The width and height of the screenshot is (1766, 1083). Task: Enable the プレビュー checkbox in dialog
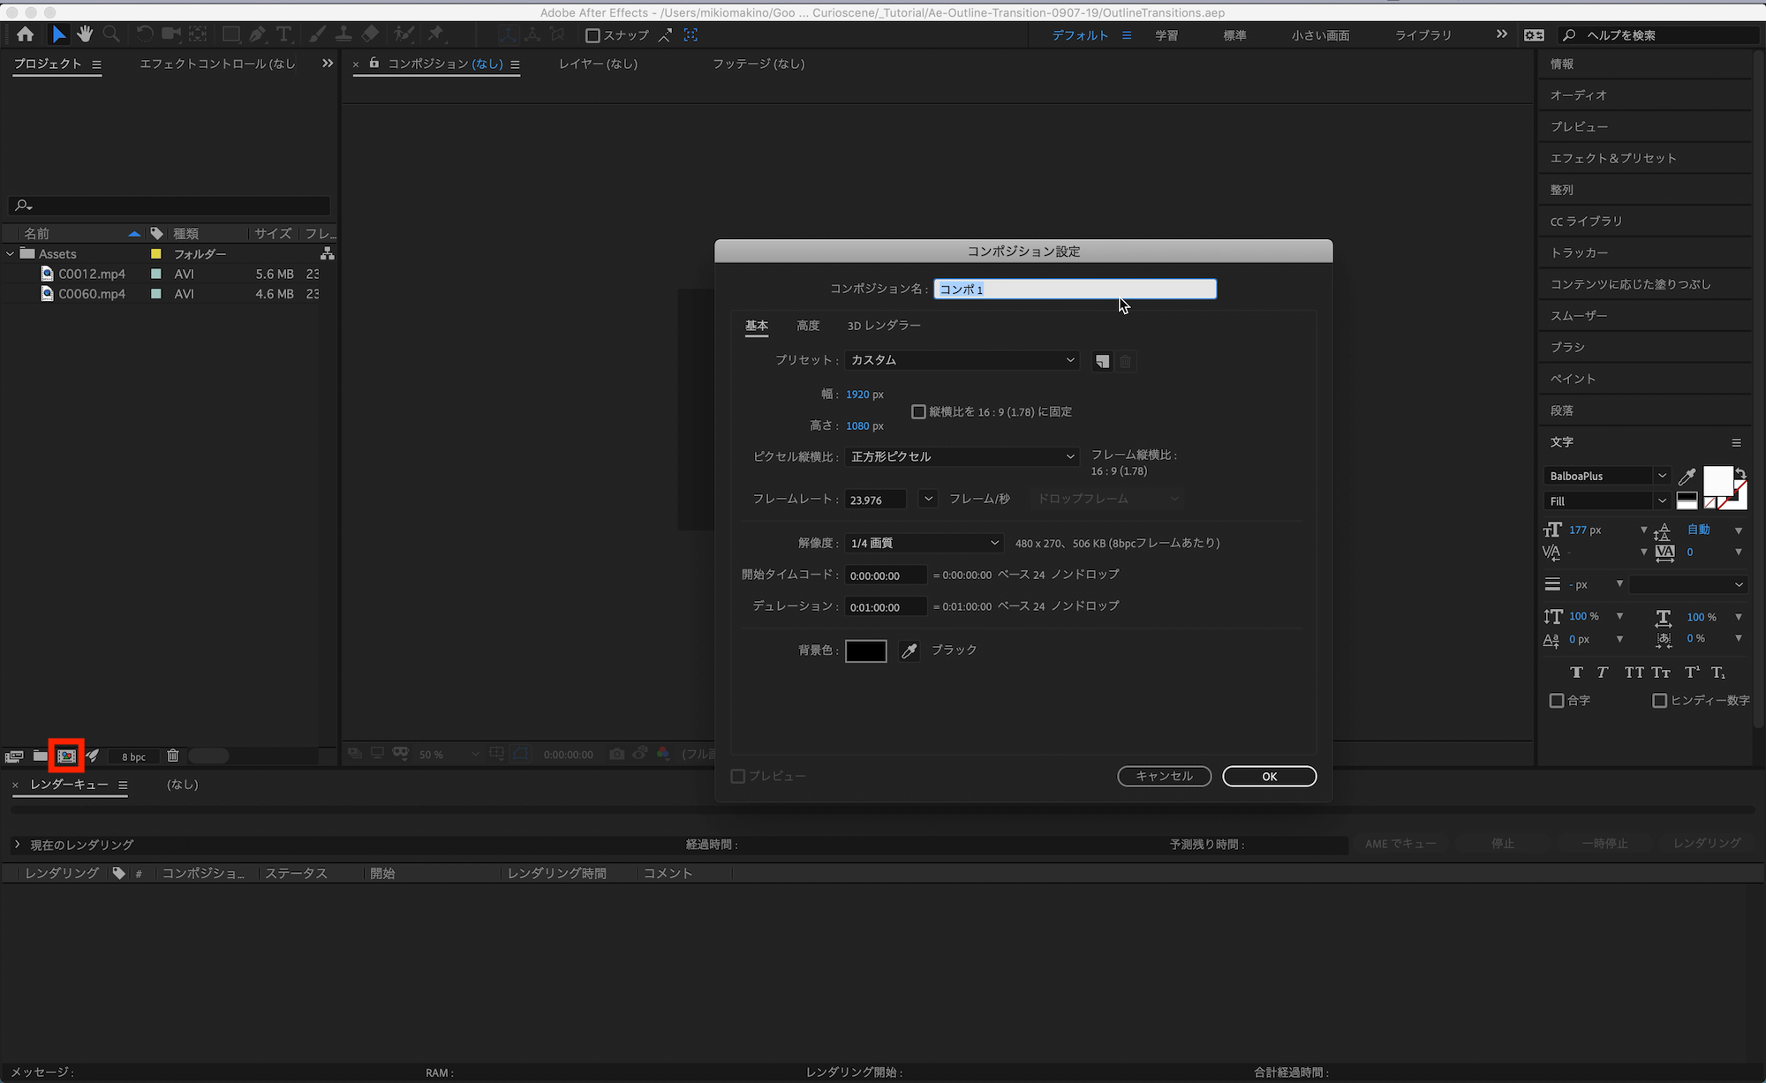(x=738, y=776)
